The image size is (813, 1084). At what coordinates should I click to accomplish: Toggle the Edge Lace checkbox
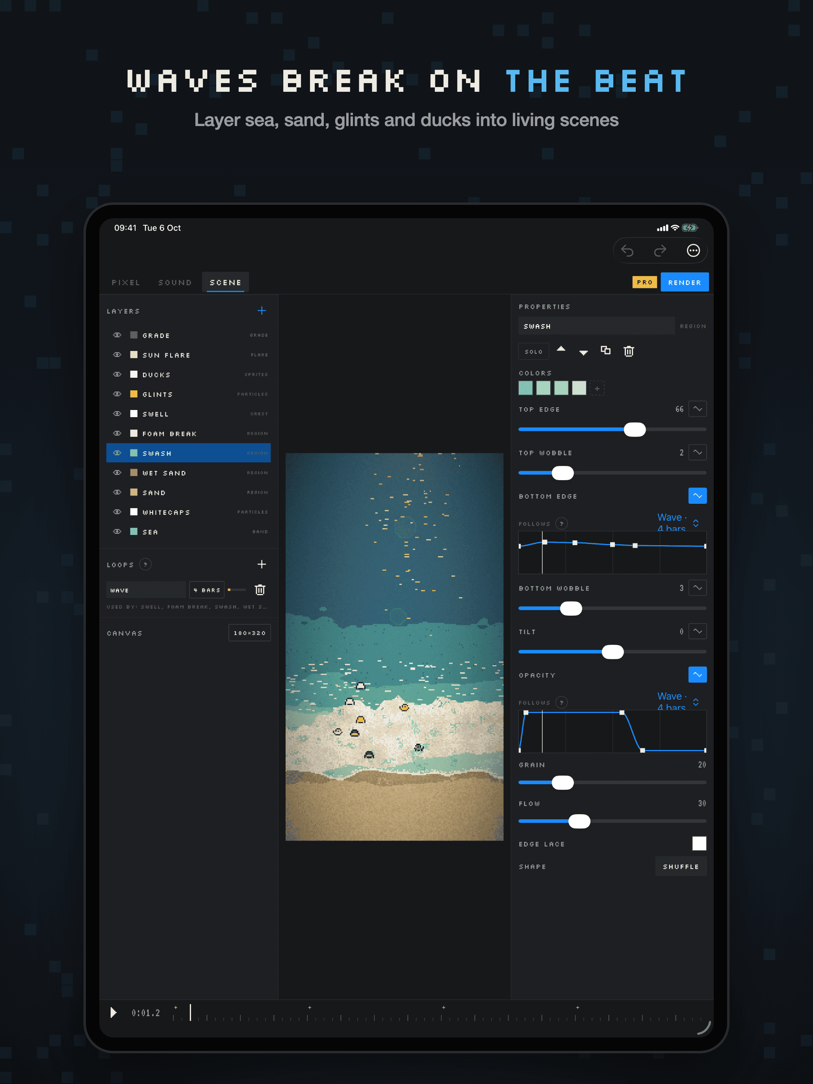coord(699,843)
